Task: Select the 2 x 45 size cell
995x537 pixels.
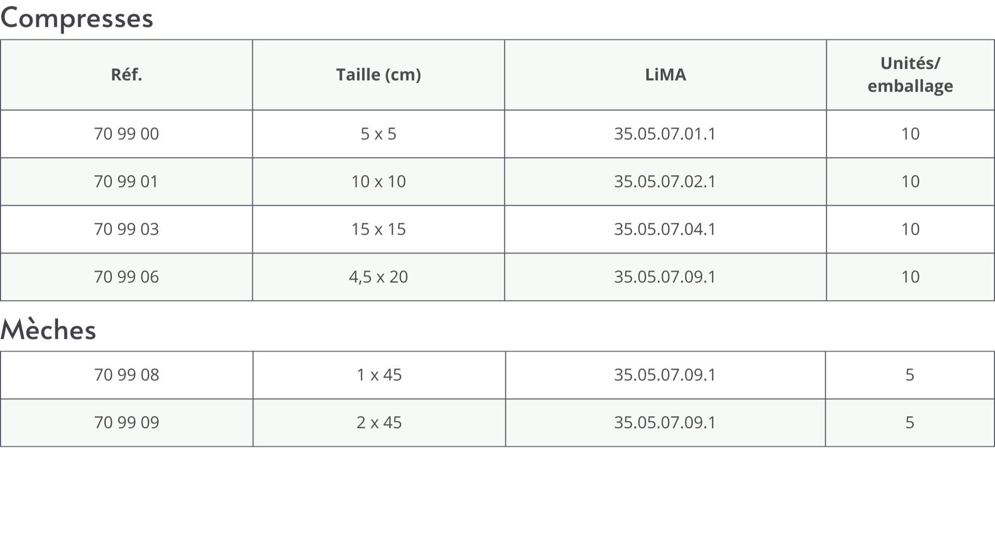Action: click(379, 422)
